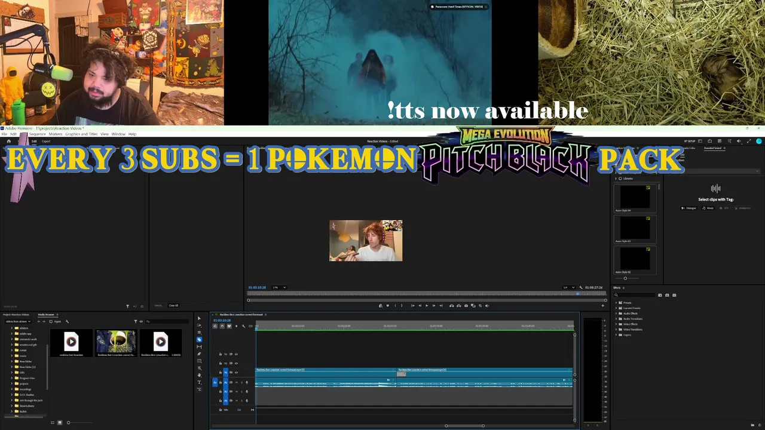Open Media Browser settings wrench
The image size is (765, 430).
[67, 321]
